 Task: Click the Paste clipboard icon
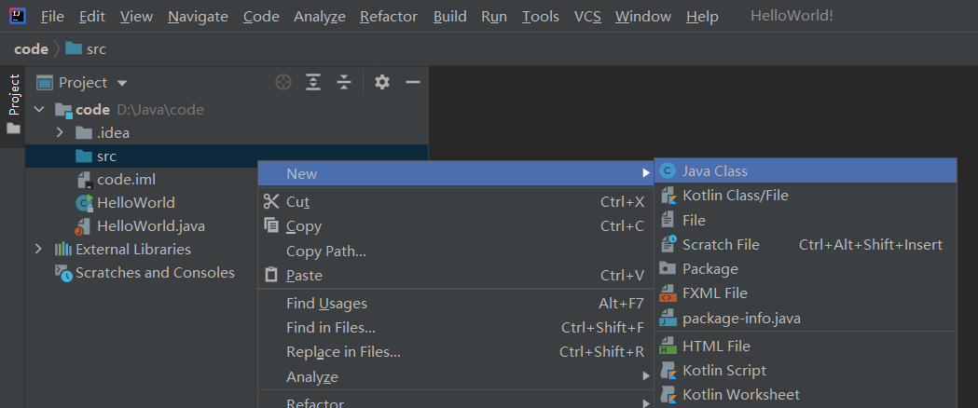(271, 275)
